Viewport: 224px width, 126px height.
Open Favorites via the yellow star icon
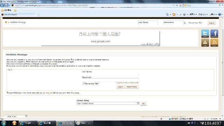[x=2, y=10]
